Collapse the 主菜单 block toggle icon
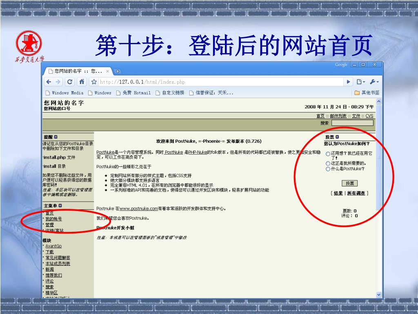 click(60, 206)
